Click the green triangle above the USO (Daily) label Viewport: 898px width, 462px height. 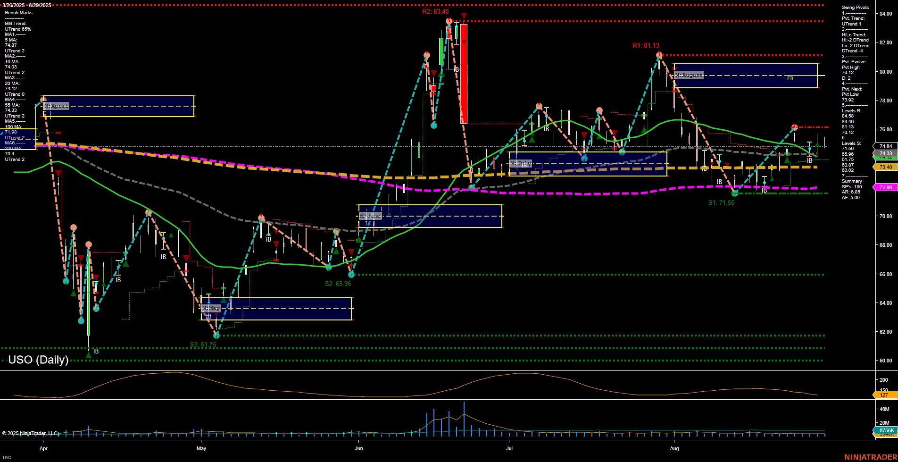coord(88,355)
